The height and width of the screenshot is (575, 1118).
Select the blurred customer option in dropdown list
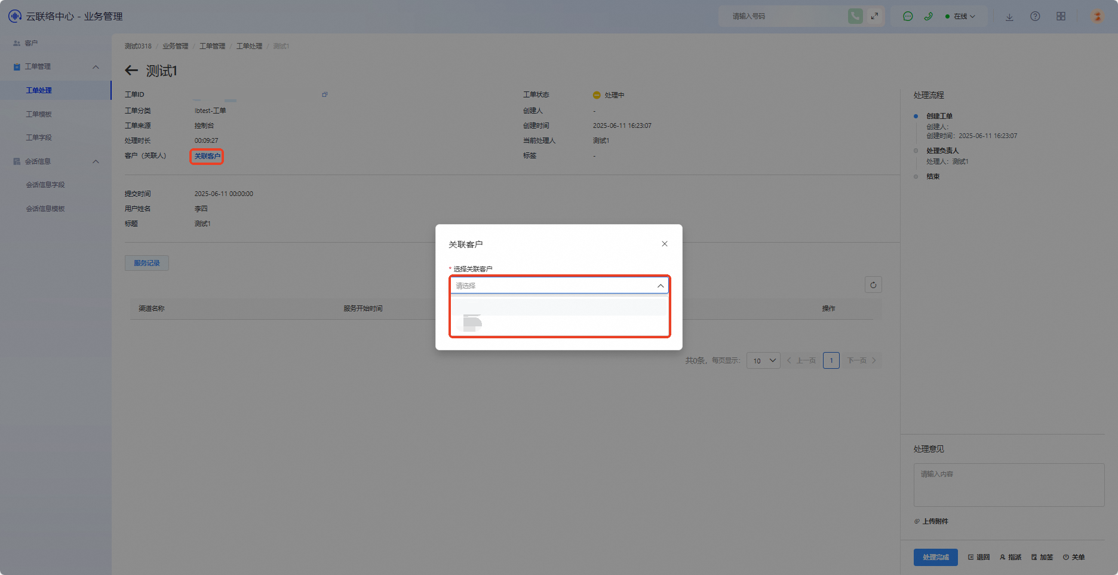[x=560, y=323]
